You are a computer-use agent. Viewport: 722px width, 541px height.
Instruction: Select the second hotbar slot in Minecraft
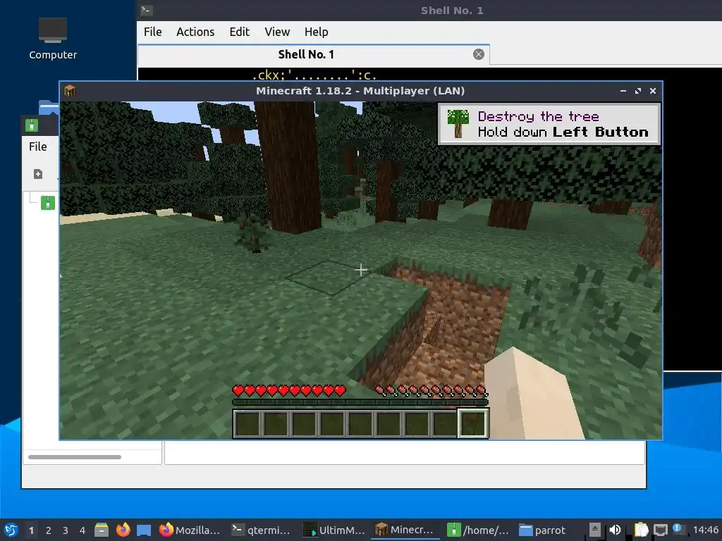(276, 423)
